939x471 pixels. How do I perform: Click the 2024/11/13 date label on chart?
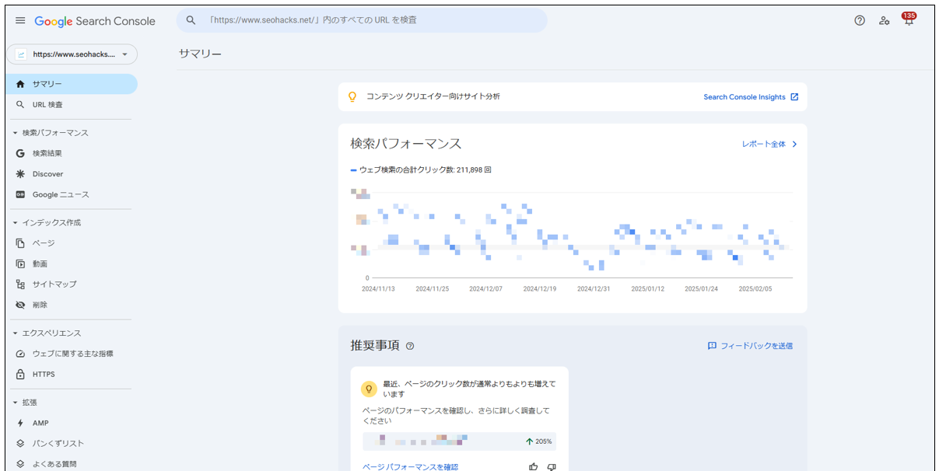click(x=378, y=288)
